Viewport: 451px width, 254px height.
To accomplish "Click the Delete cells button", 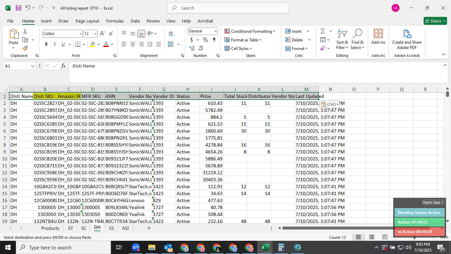I will click(295, 40).
